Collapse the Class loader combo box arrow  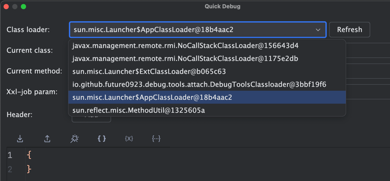click(318, 30)
